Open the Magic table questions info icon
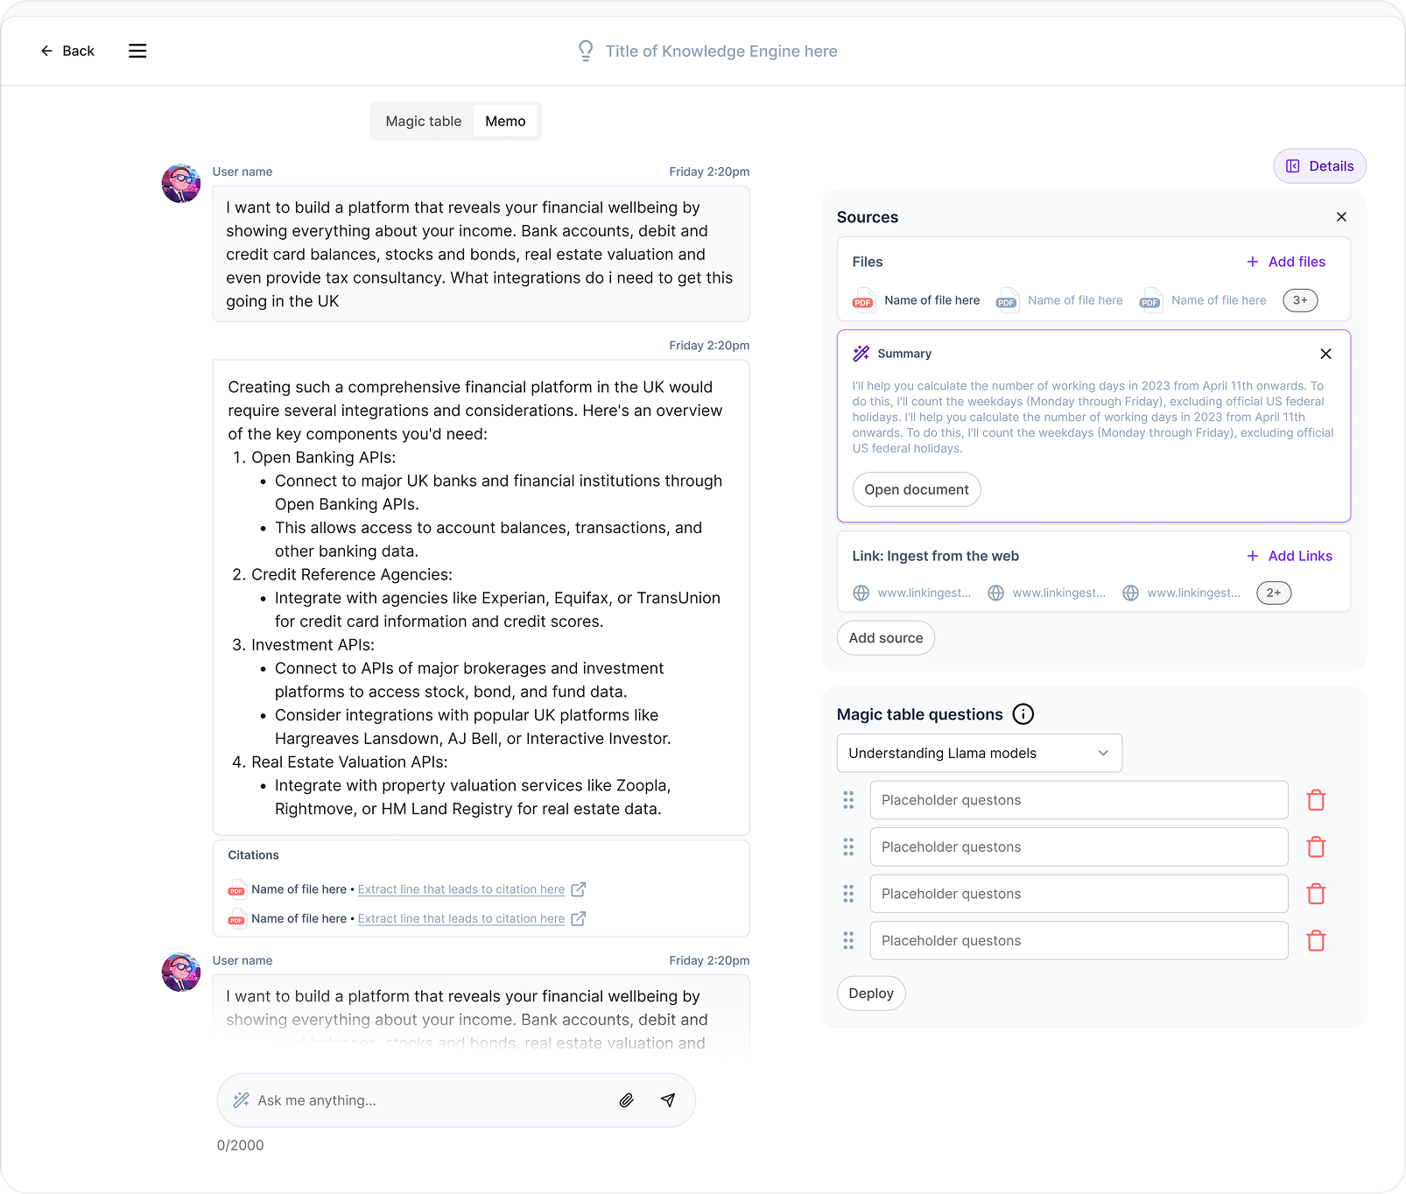This screenshot has width=1406, height=1194. pos(1023,714)
